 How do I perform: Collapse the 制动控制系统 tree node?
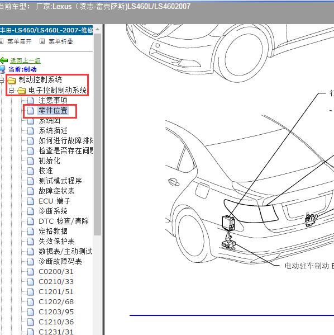click(2, 80)
